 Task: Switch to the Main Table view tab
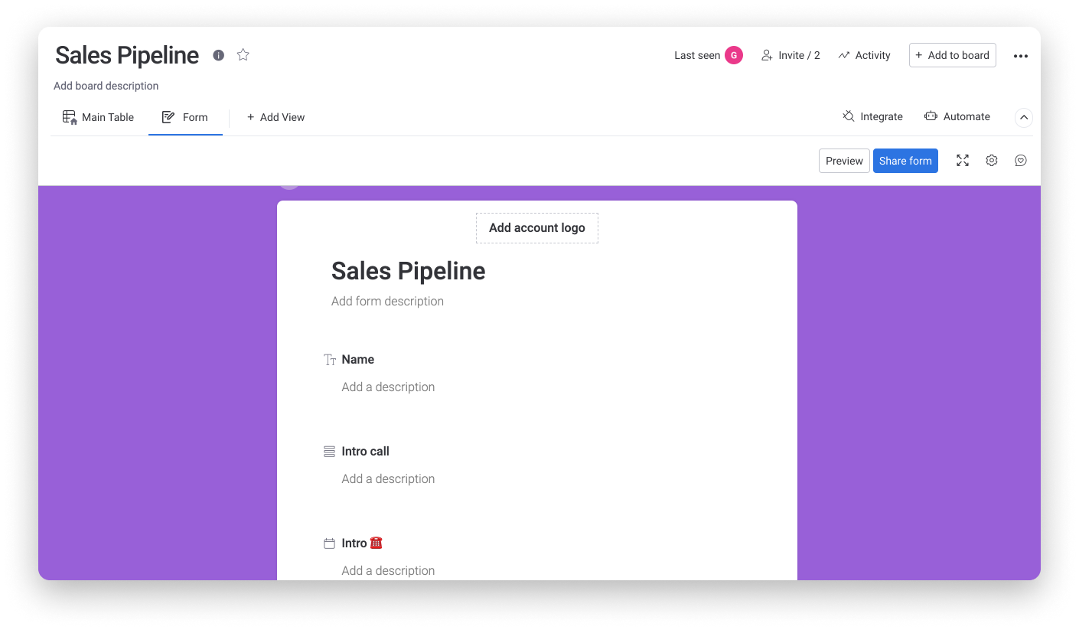pos(99,117)
